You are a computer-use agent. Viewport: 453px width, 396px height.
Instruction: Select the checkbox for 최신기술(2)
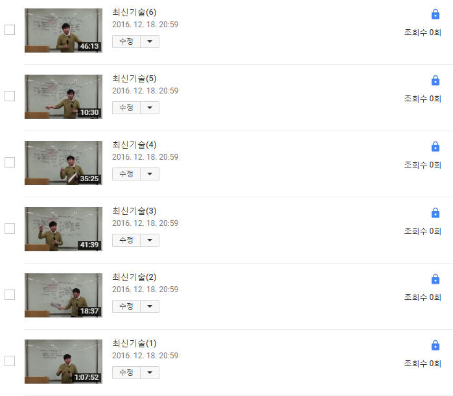tap(10, 295)
